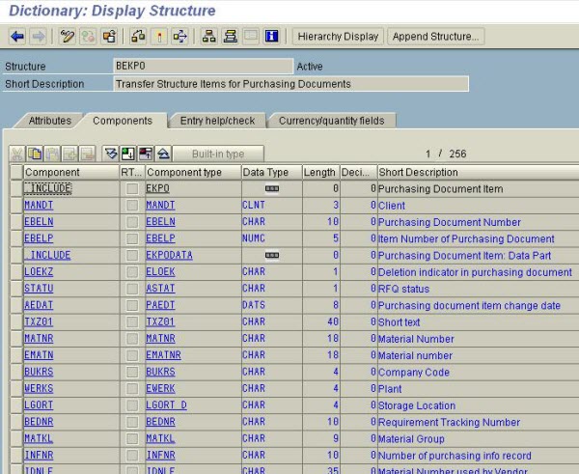This screenshot has width=579, height=474.
Task: Toggle RT checkbox for .INCLUDE EKPO row
Action: click(131, 189)
